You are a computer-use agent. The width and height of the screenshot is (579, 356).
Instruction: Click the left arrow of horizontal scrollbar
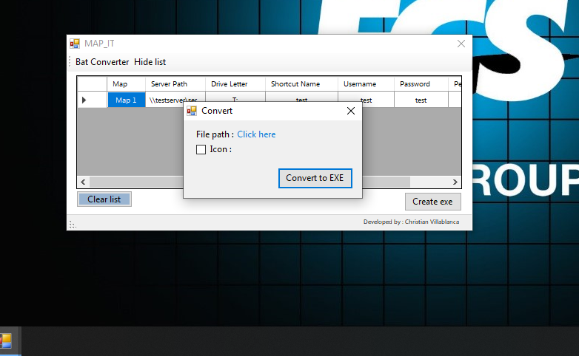(x=83, y=182)
